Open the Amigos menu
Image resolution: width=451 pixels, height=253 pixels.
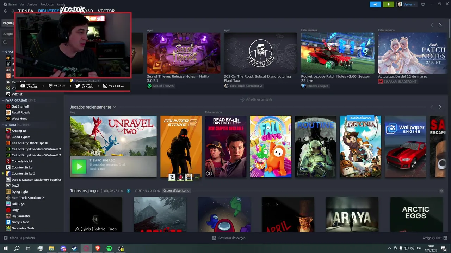click(32, 4)
